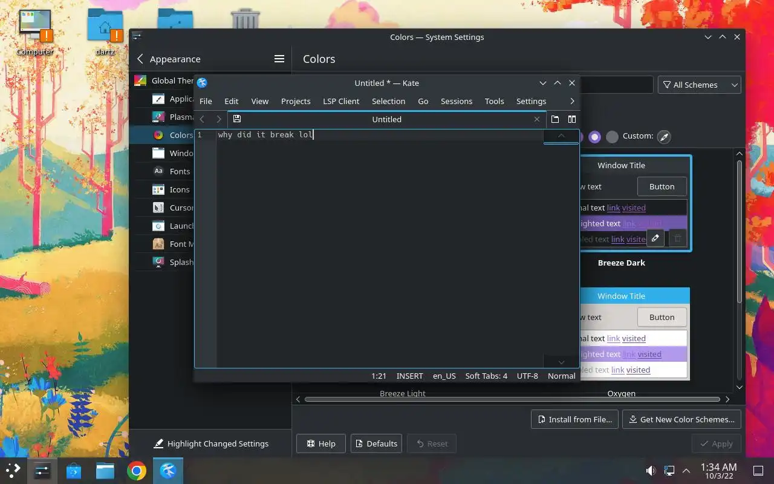This screenshot has width=774, height=484.
Task: Click the split view icon in Kate
Action: coord(571,119)
